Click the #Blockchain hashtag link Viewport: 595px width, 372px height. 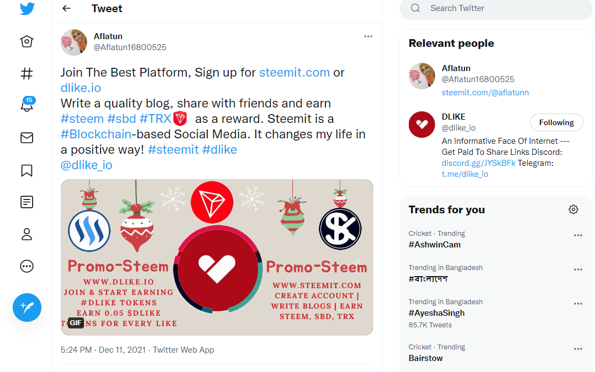[96, 134]
